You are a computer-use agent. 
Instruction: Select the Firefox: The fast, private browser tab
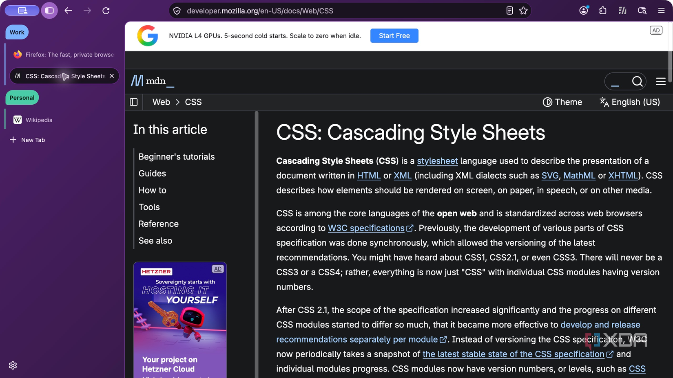point(64,55)
